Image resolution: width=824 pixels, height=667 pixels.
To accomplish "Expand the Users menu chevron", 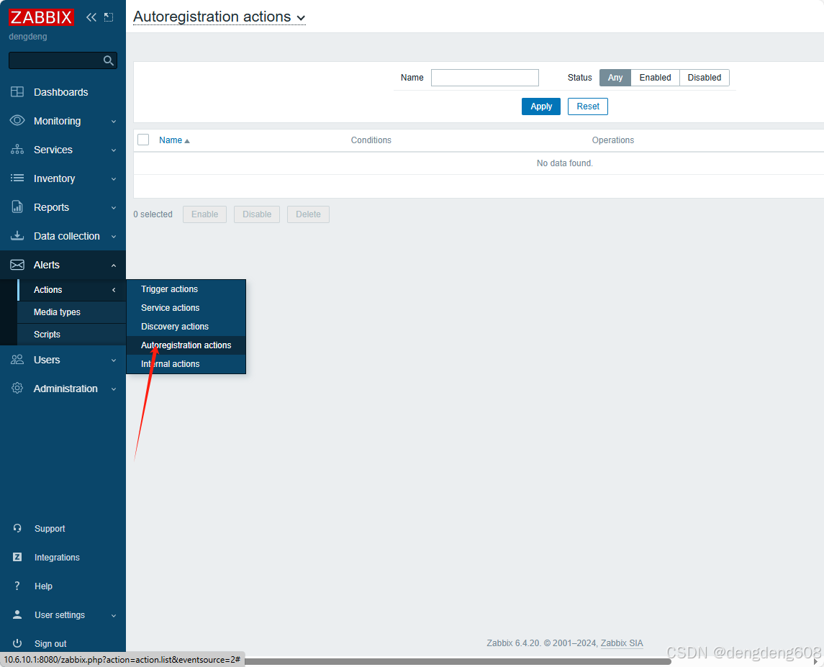I will [114, 360].
